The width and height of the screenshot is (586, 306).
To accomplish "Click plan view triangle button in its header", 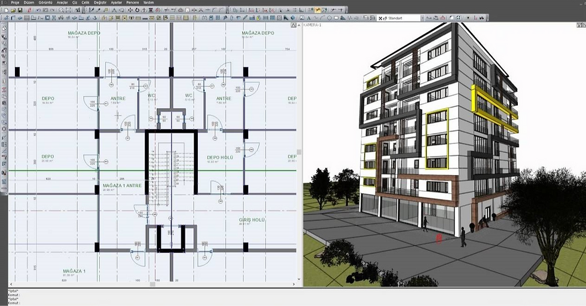I will (294, 25).
